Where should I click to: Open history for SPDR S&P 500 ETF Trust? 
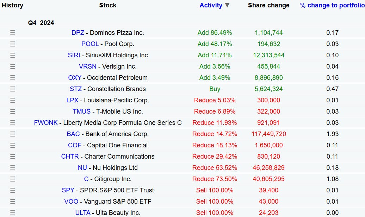[x=12, y=190]
